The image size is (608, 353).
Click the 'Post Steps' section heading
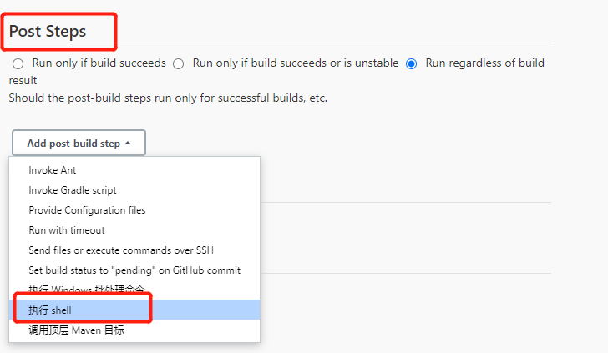[x=48, y=32]
